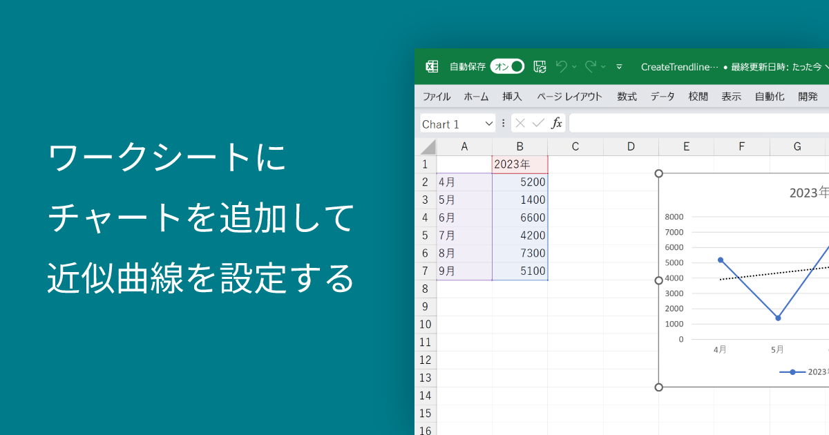Click the Redo icon
Screen dimensions: 829x435
click(591, 66)
